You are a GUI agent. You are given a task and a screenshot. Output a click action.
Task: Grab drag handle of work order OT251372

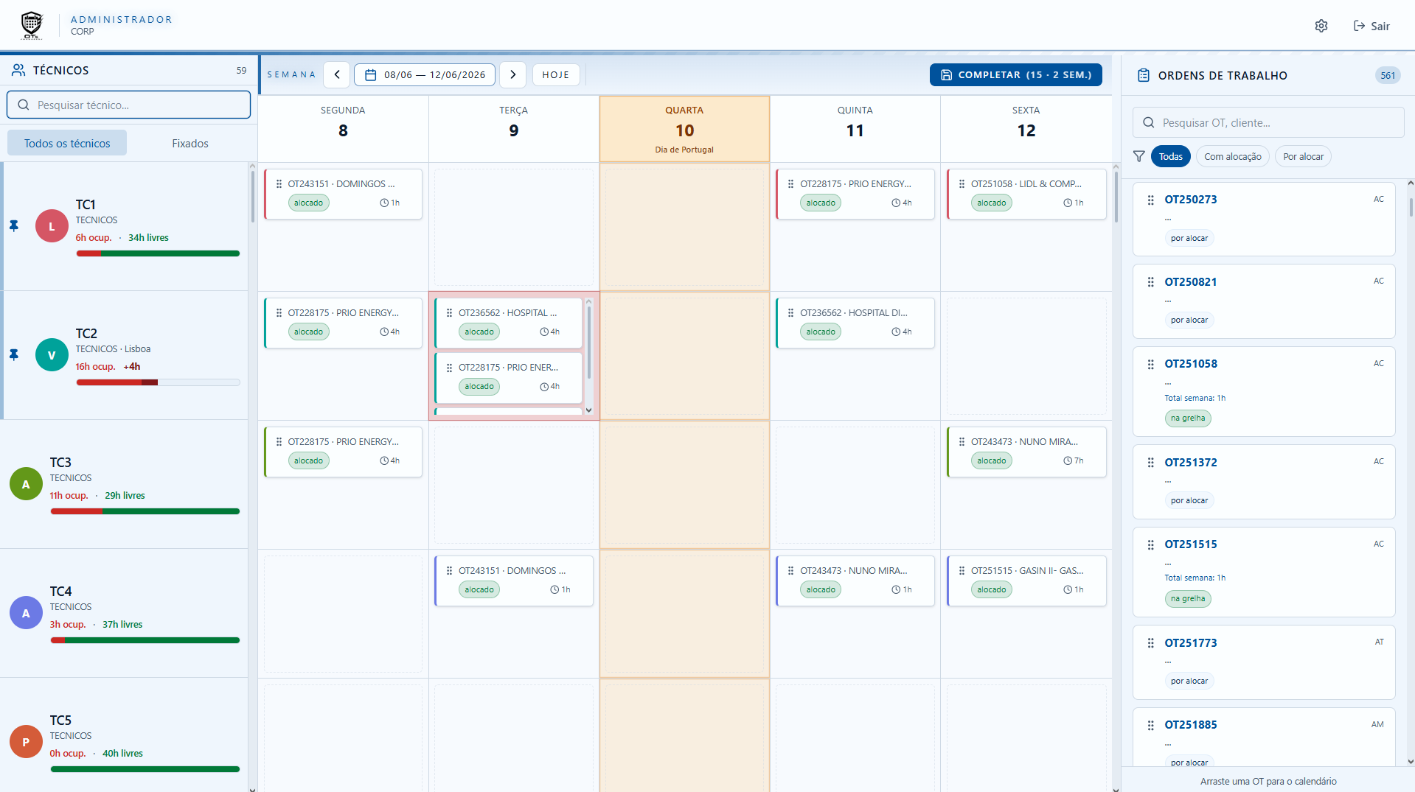(x=1150, y=463)
